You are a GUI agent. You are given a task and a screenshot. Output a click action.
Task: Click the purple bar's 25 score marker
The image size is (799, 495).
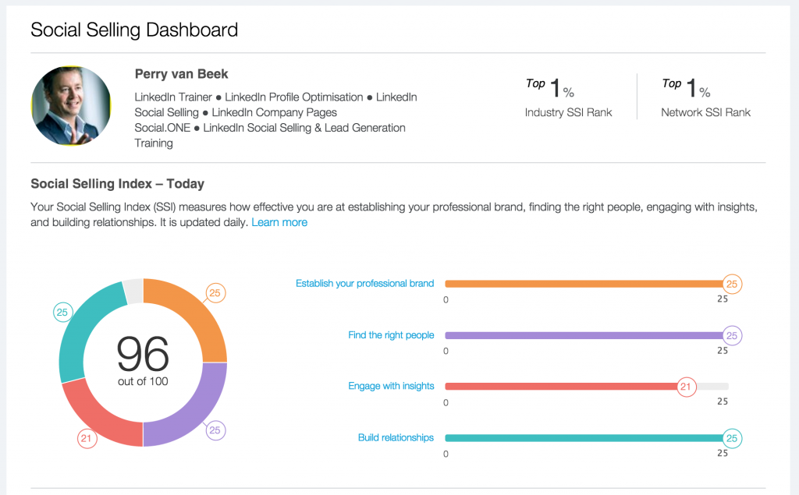[x=732, y=336]
